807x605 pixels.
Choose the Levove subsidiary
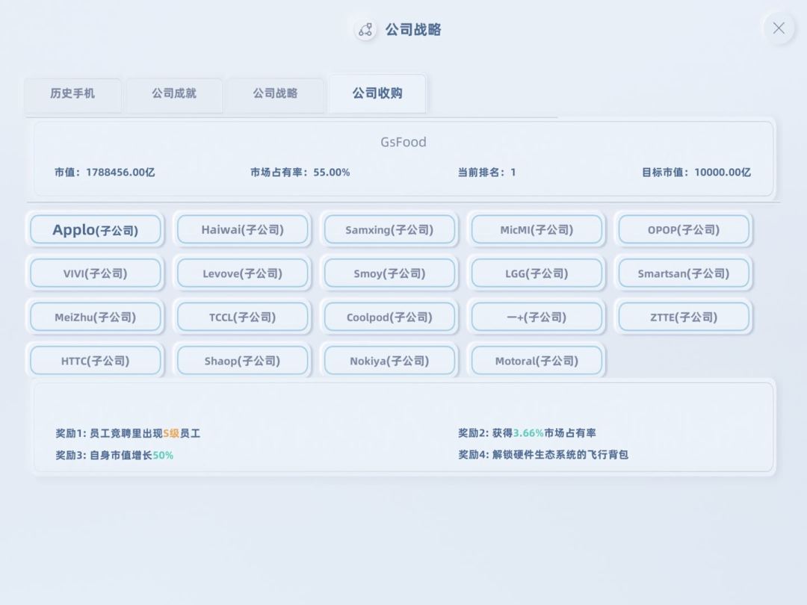(242, 273)
